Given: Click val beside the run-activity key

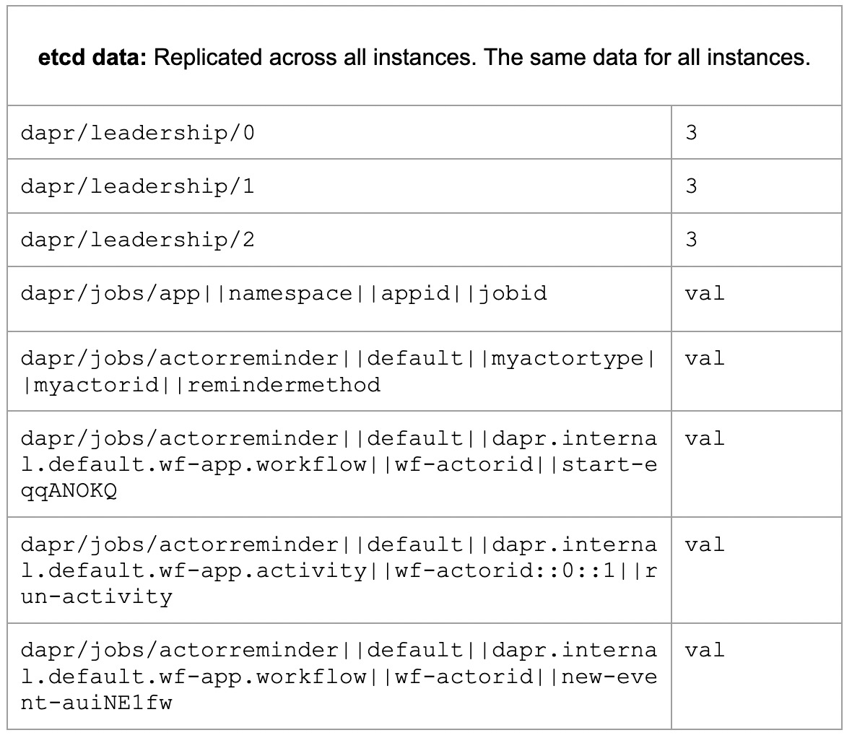Looking at the screenshot, I should click(x=704, y=544).
